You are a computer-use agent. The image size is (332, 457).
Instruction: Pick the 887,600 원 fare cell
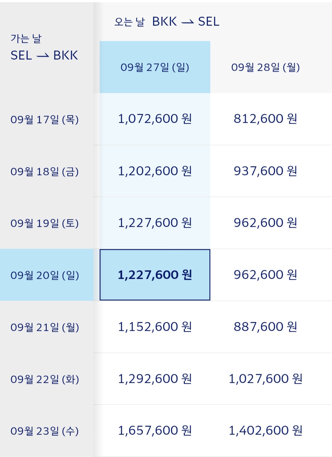pyautogui.click(x=265, y=327)
